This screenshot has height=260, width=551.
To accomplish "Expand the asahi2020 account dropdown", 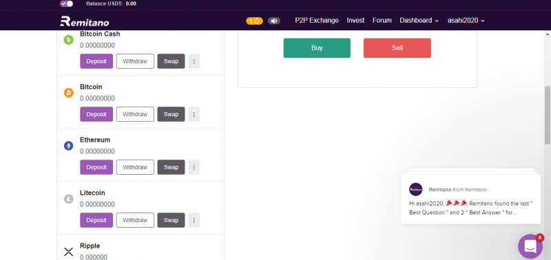I will (466, 21).
